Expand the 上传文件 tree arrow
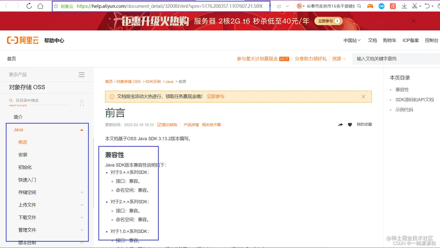The width and height of the screenshot is (440, 248). point(82,205)
